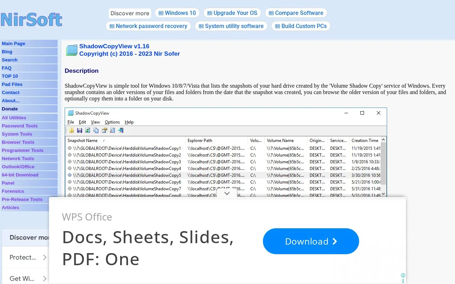Open the 'Build Custom PCs' chip

[x=301, y=26]
